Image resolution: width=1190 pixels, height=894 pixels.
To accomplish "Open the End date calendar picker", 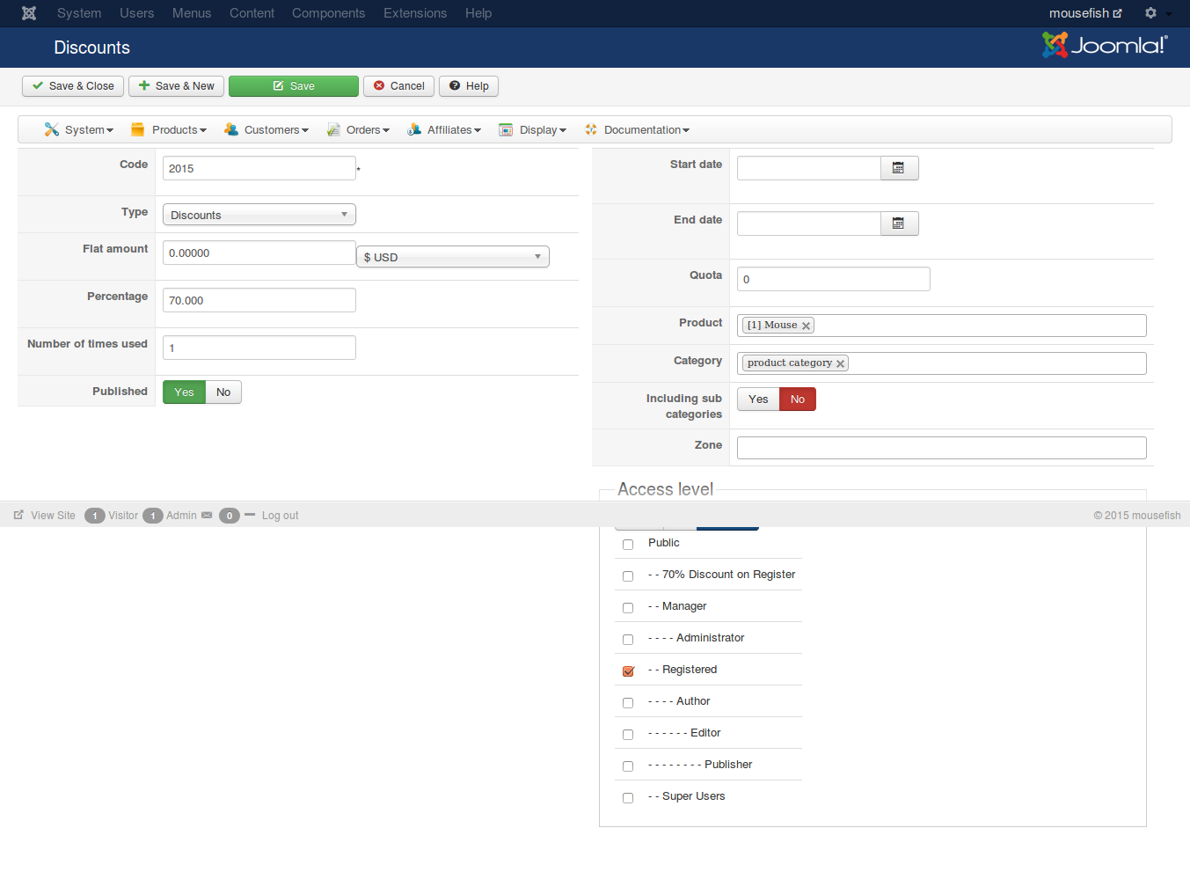I will point(899,223).
